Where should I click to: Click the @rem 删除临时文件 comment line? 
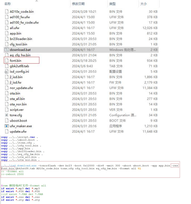[x=23, y=185]
